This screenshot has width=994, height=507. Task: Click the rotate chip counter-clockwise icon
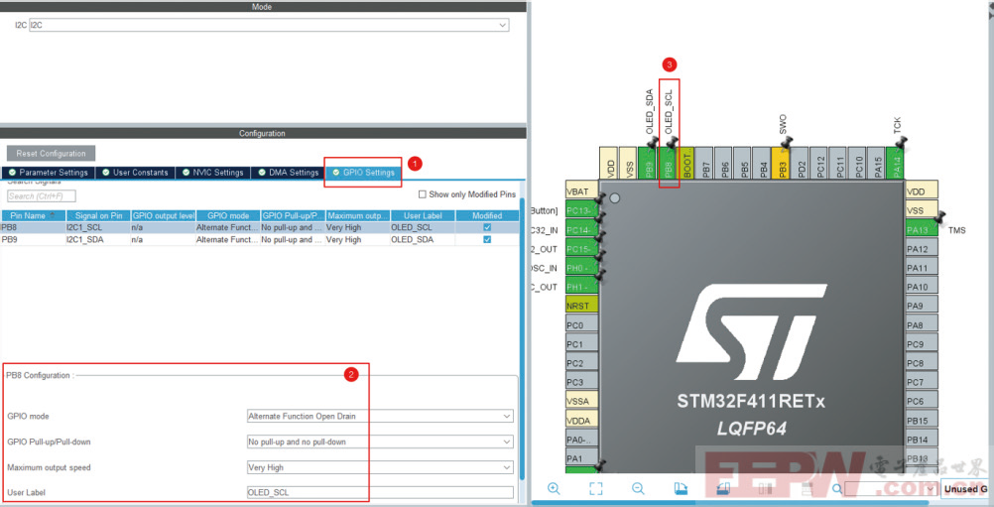click(x=723, y=488)
